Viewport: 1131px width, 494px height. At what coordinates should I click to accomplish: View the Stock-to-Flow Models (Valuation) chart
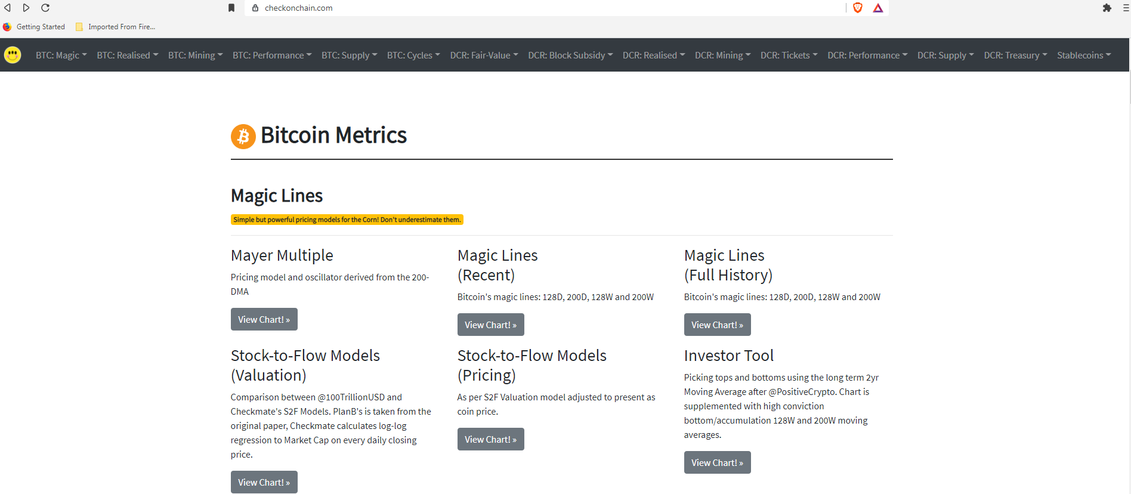tap(264, 482)
